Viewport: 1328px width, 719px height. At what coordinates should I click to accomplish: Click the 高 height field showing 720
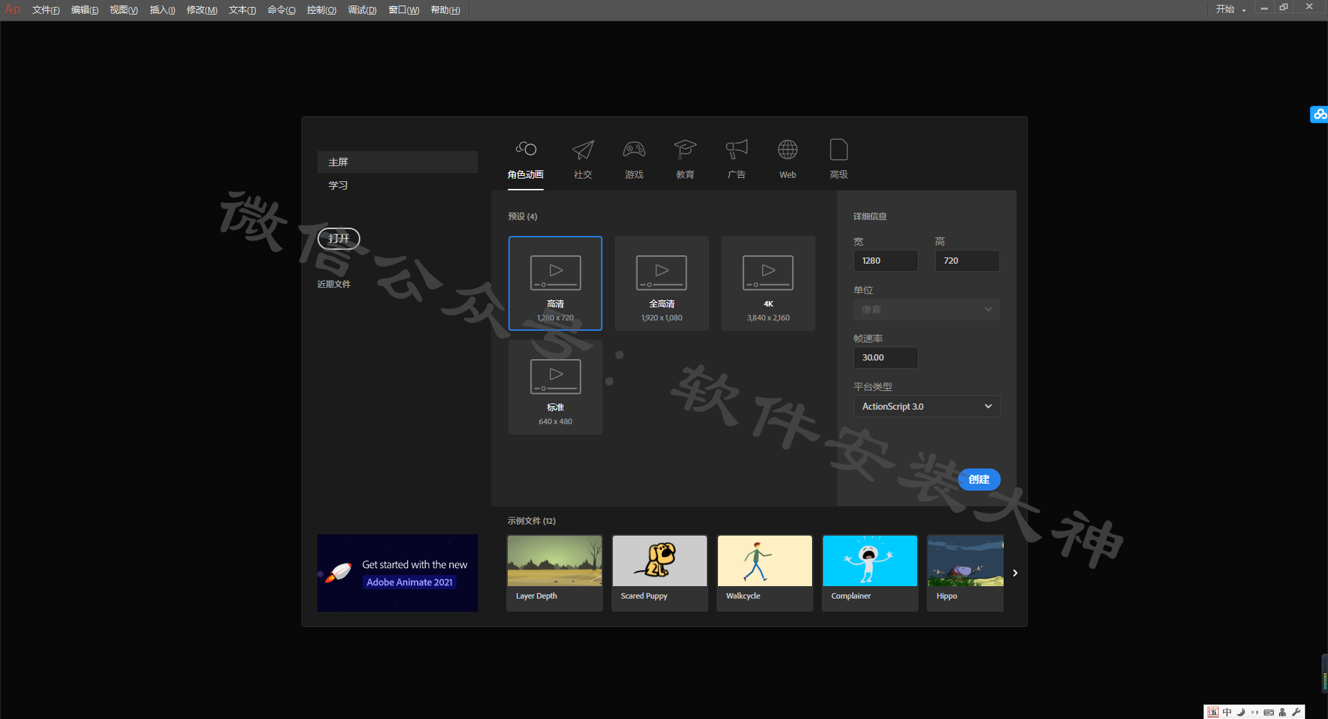pyautogui.click(x=967, y=261)
